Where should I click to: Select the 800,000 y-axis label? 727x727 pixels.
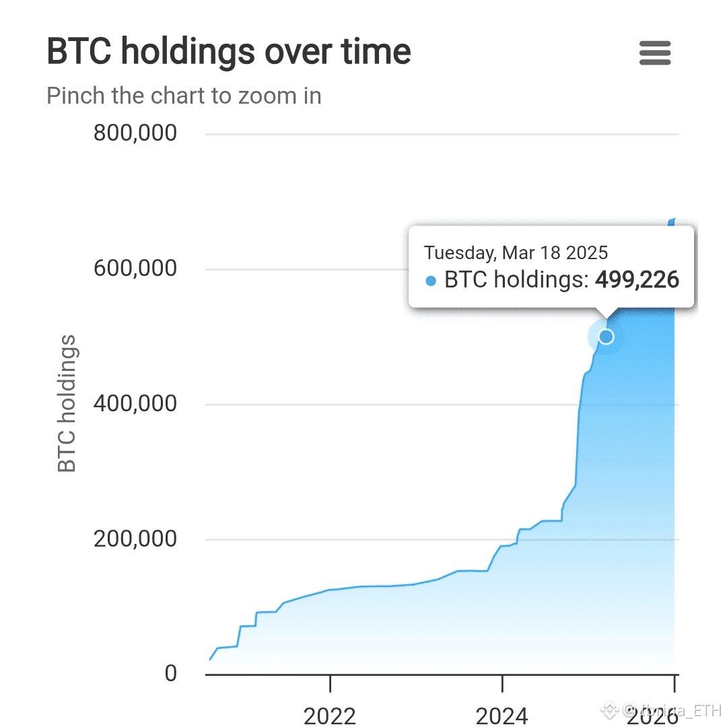coord(135,133)
